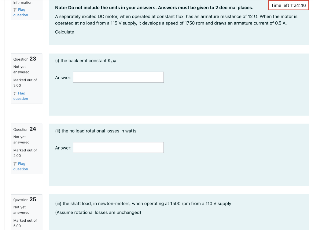Click the flag icon beside Question 24

coord(15,164)
